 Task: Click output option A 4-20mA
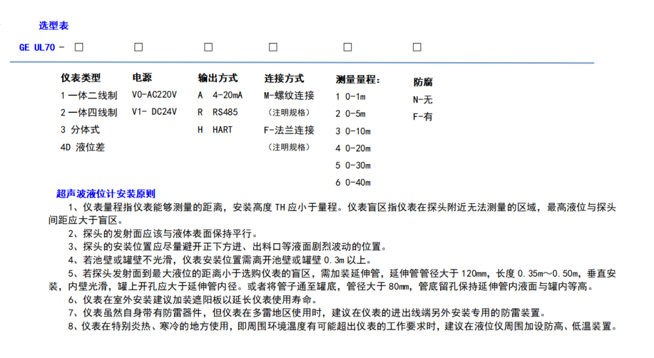220,95
